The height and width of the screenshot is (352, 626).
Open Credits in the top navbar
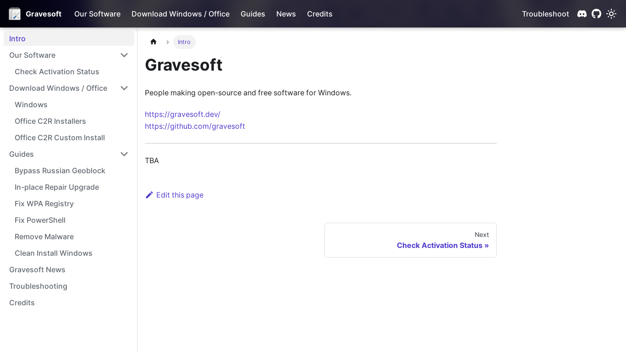(320, 14)
